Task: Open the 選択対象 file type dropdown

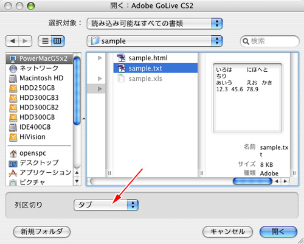Action: 154,24
